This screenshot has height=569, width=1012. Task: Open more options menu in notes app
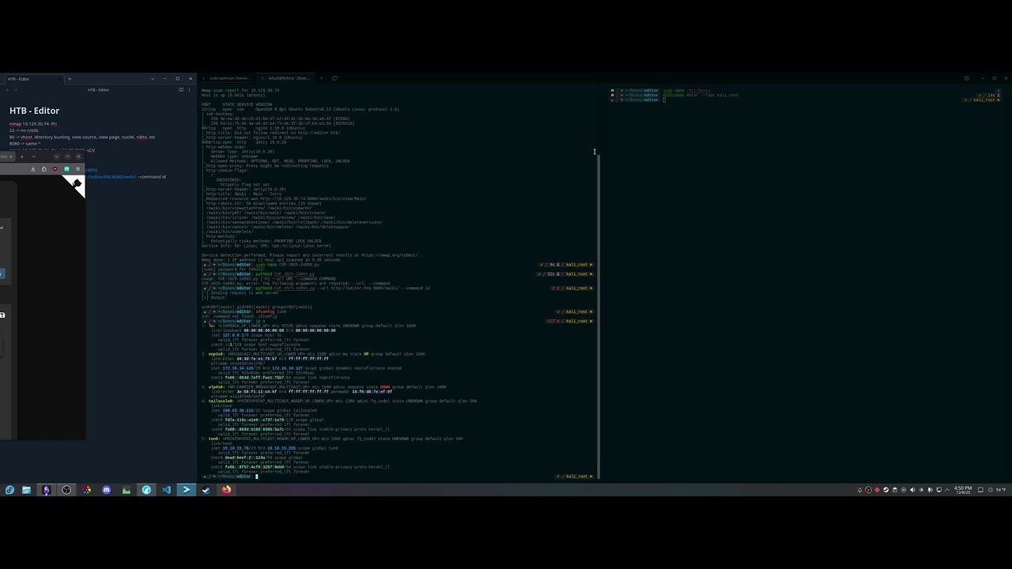click(189, 90)
